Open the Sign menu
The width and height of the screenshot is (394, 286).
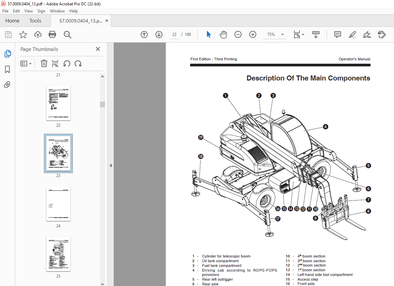tap(41, 11)
